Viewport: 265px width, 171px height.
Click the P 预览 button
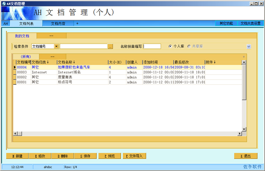110,156
